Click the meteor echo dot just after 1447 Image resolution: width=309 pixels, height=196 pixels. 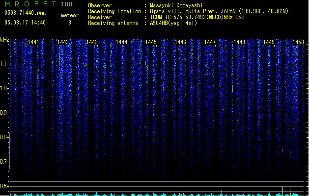[222, 152]
